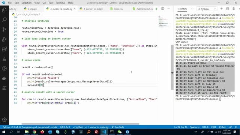This screenshot has height=135, width=240.
Task: Open the Selection menu
Action: tap(27, 3)
